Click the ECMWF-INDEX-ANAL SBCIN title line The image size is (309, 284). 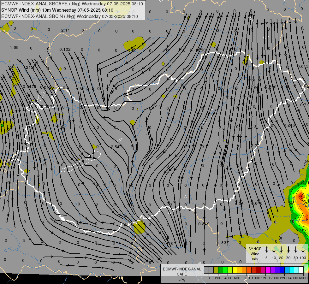[x=69, y=16]
